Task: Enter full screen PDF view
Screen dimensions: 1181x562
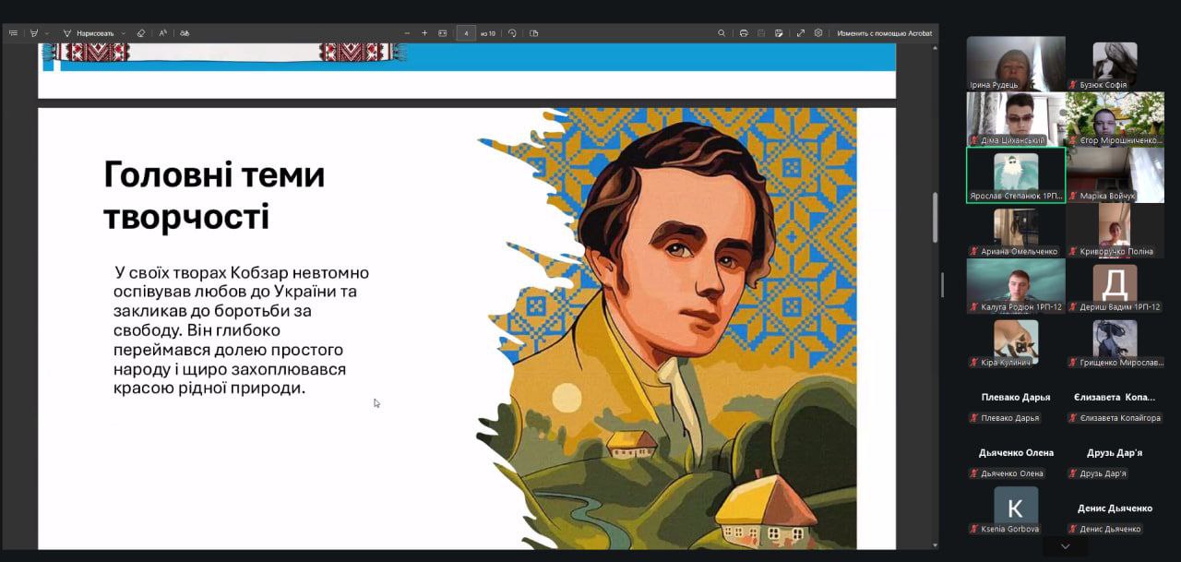Action: point(801,33)
